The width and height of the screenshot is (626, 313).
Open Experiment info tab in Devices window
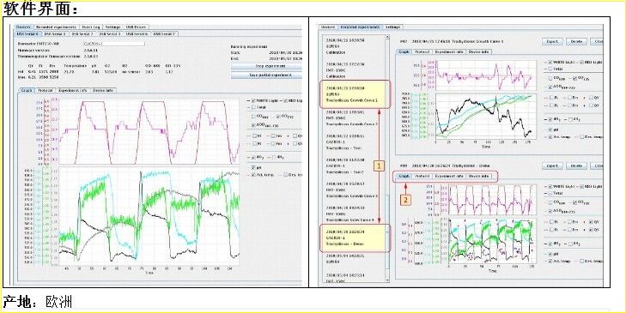pos(73,91)
